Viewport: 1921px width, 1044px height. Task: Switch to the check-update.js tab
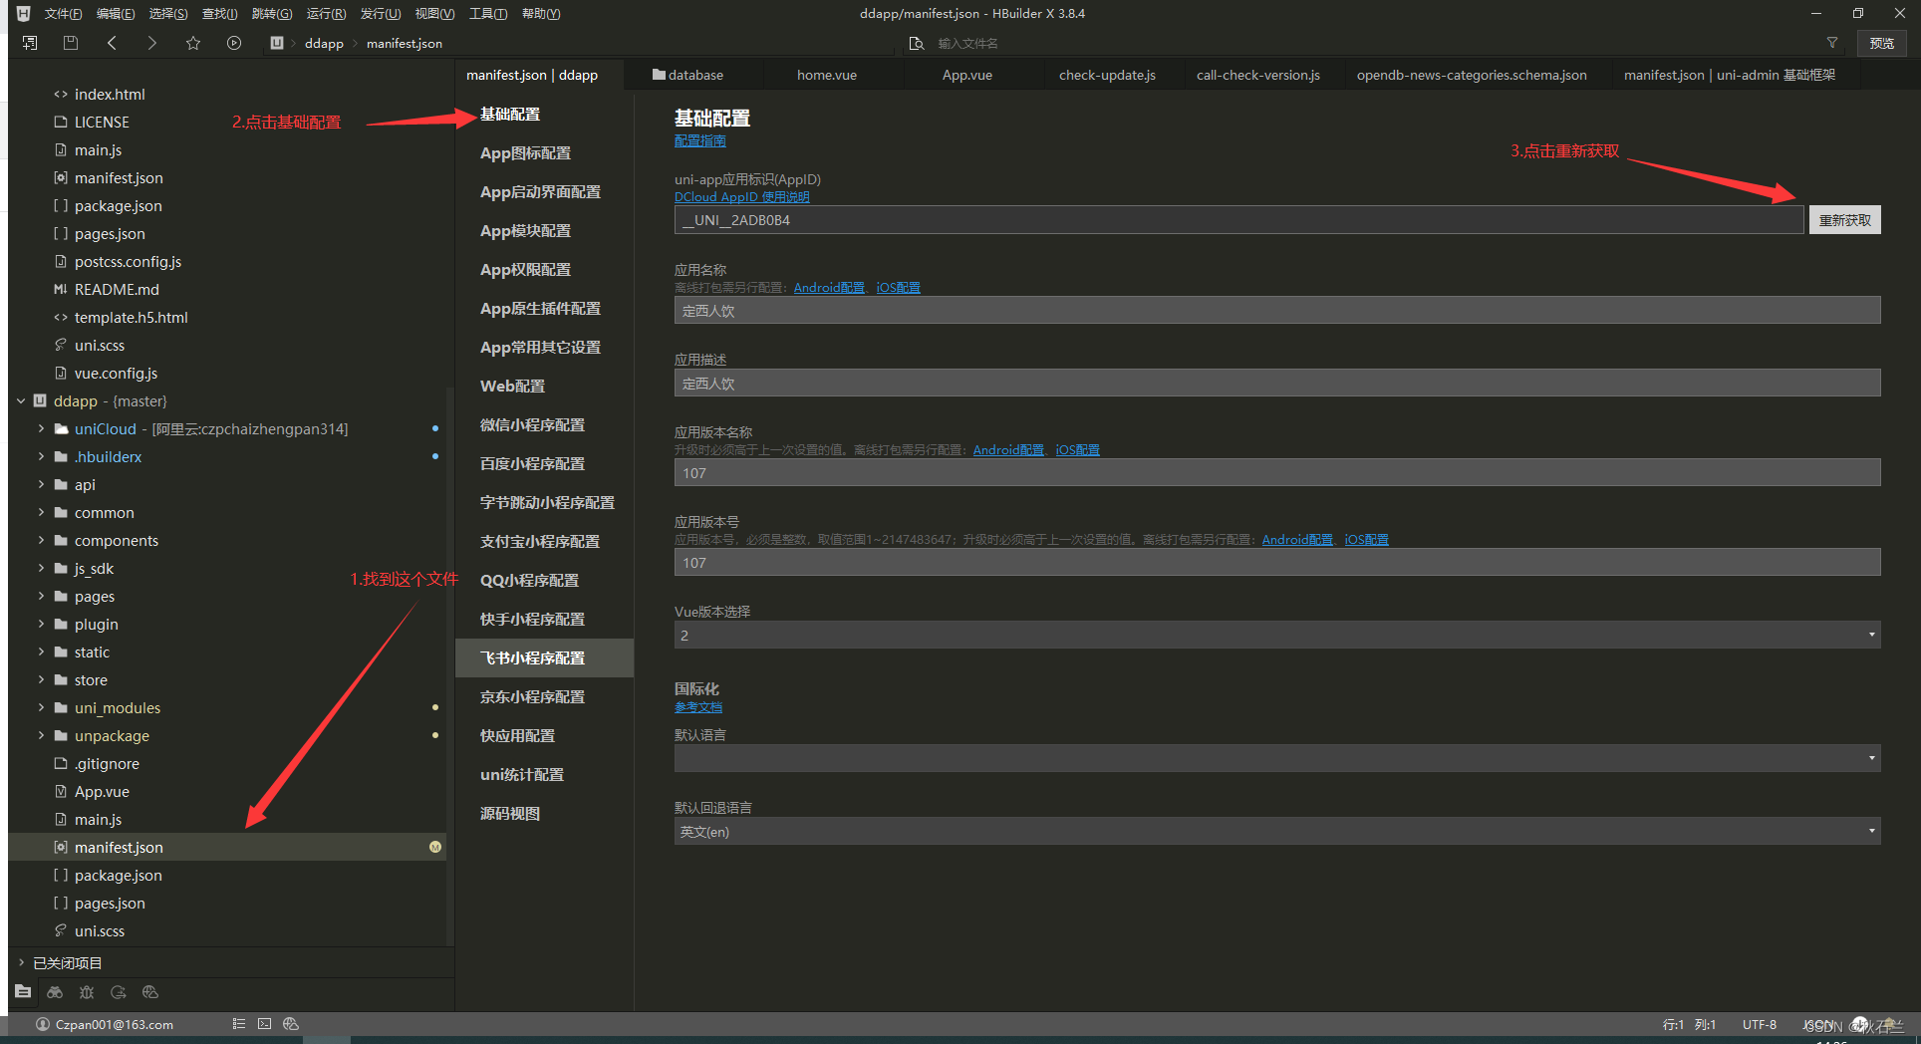(1107, 75)
